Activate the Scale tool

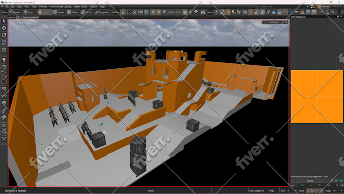coord(4,43)
